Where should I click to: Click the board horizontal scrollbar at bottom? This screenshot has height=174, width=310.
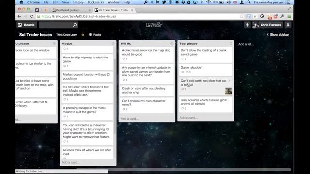(183, 169)
